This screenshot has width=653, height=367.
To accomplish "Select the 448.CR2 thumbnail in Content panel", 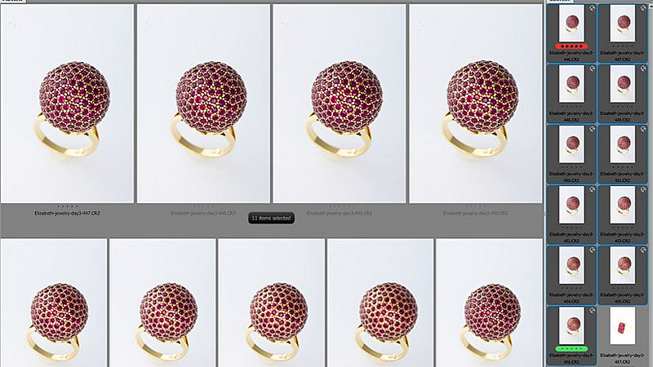I will pos(571,84).
